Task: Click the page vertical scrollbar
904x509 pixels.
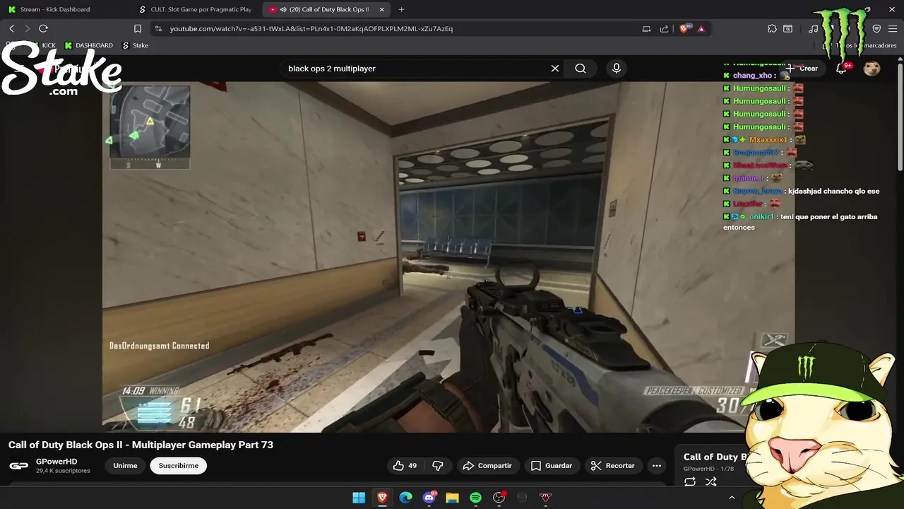Action: [900, 117]
